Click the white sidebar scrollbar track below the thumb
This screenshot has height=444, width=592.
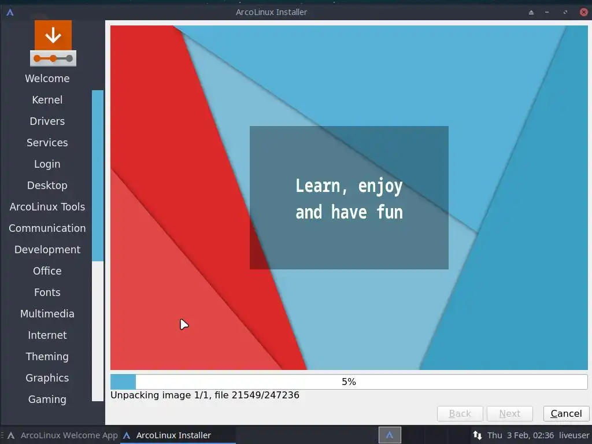coord(98,331)
